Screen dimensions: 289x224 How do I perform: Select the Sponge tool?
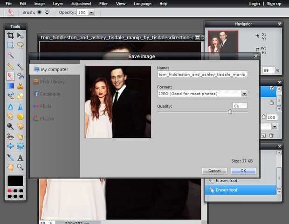click(20, 116)
